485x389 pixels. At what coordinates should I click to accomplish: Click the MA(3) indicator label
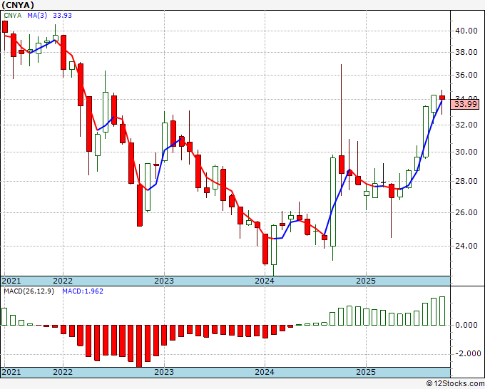[37, 16]
